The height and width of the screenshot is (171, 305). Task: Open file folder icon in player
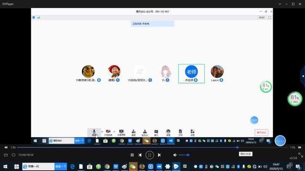[6, 155]
